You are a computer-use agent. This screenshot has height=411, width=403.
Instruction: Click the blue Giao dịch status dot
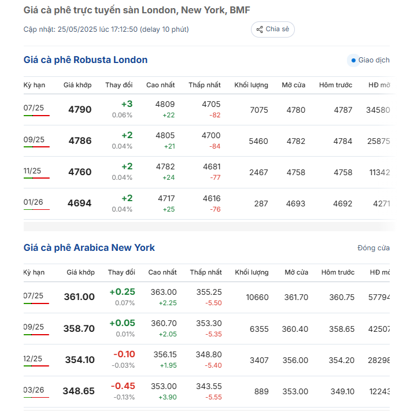pyautogui.click(x=353, y=60)
